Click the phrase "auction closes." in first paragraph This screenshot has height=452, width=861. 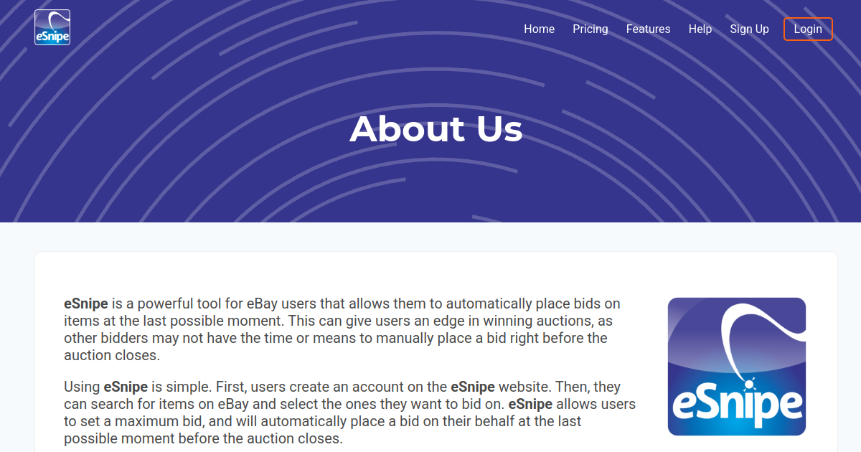[111, 355]
